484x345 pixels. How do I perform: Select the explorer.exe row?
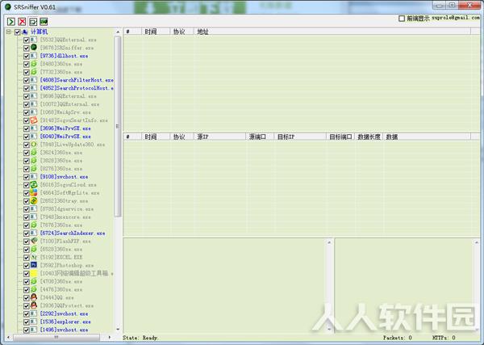(65, 322)
